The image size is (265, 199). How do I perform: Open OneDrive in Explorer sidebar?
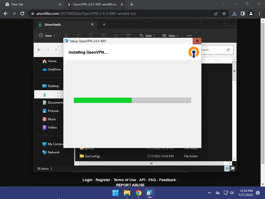[51, 69]
